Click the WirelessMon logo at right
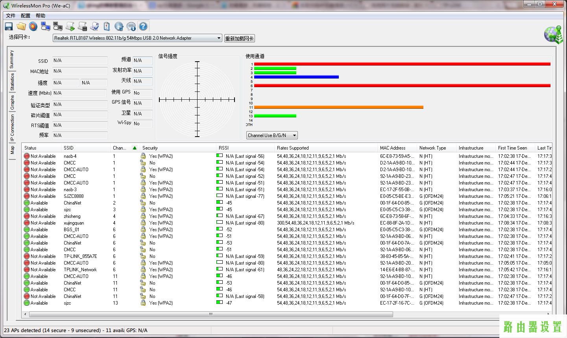 554,35
